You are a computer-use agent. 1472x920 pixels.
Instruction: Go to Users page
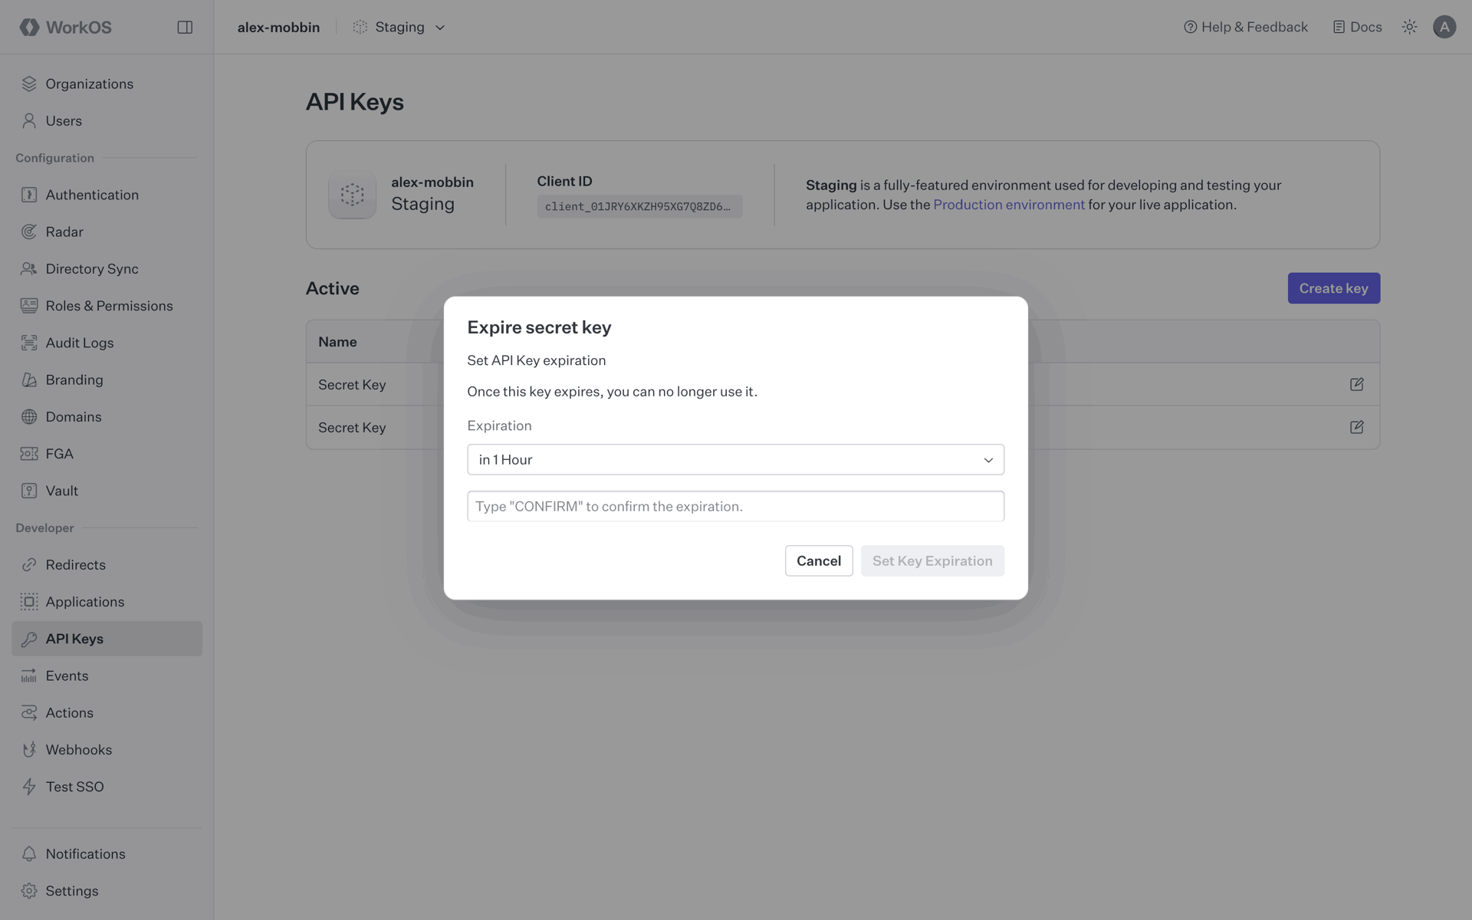coord(107,120)
